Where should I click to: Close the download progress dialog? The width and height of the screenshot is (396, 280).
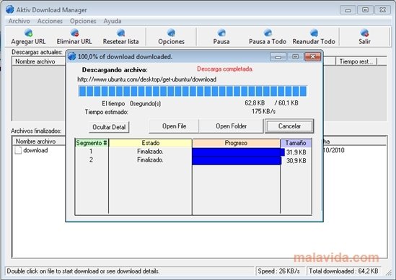pyautogui.click(x=312, y=56)
